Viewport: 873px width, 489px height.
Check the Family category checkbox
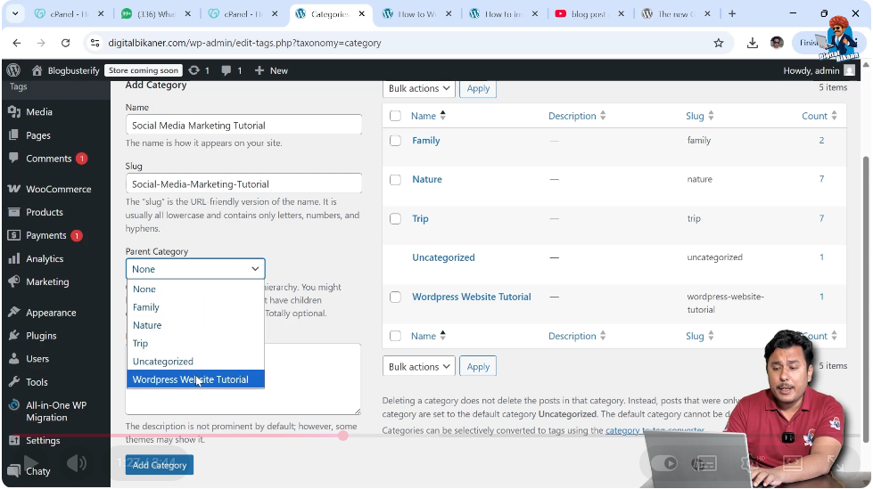(395, 141)
